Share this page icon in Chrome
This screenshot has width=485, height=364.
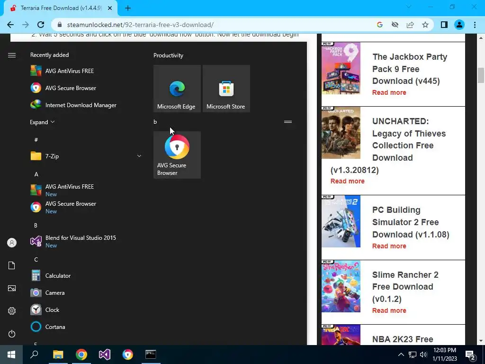[410, 25]
